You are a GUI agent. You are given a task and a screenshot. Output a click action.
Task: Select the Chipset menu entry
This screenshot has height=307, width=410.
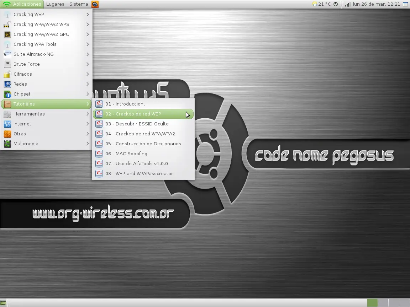click(x=46, y=94)
